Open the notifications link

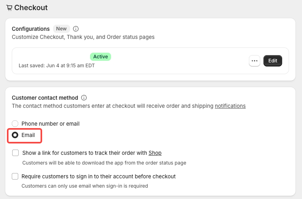click(230, 106)
